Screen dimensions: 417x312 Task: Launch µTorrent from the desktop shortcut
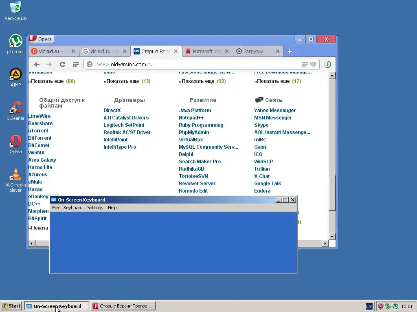pos(15,44)
